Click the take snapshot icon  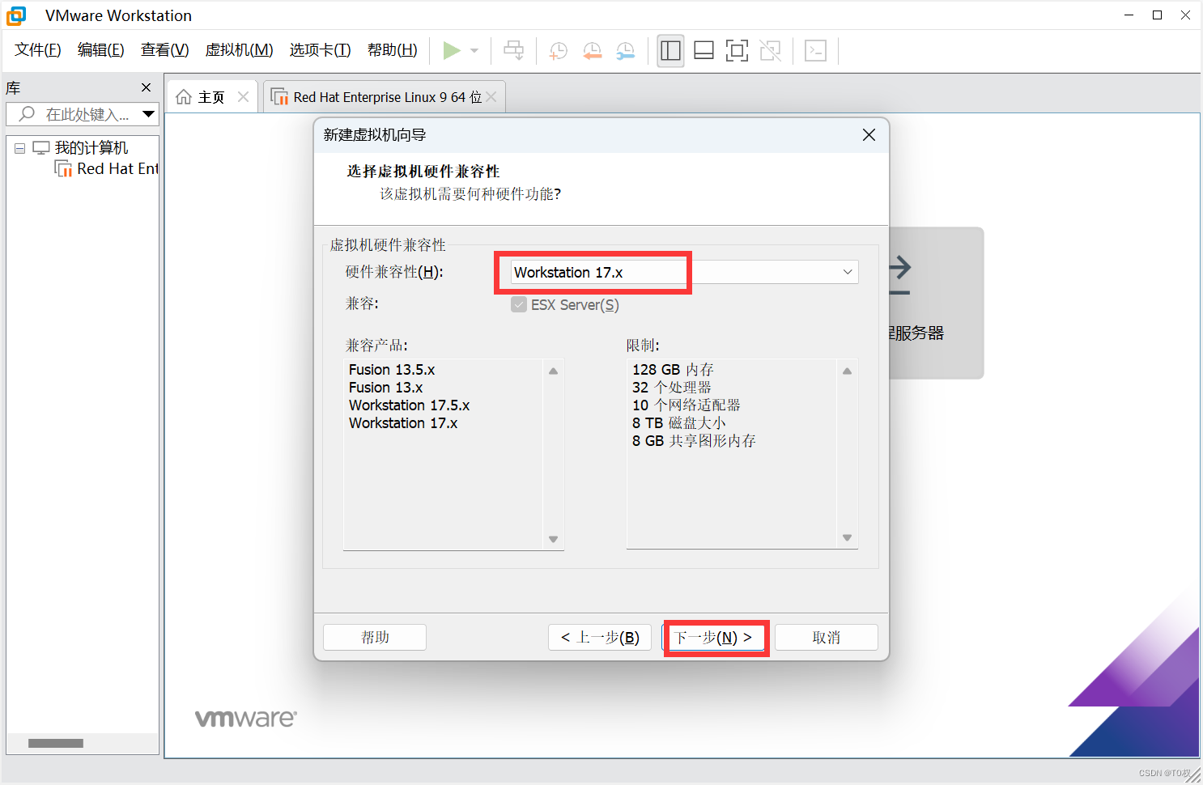coord(557,50)
